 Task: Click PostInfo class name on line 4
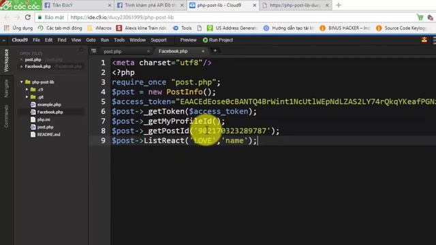[x=185, y=92]
